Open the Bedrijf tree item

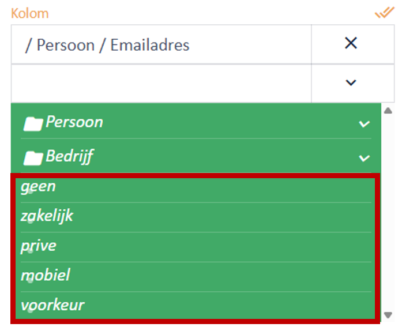(196, 156)
